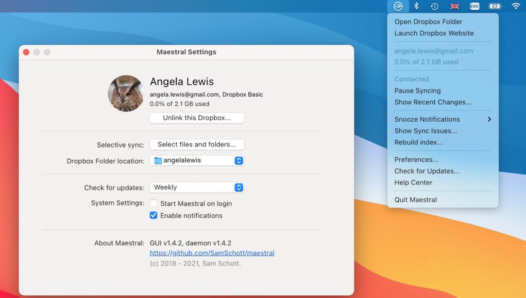Expand the Snooze Notifications submenu

click(443, 119)
